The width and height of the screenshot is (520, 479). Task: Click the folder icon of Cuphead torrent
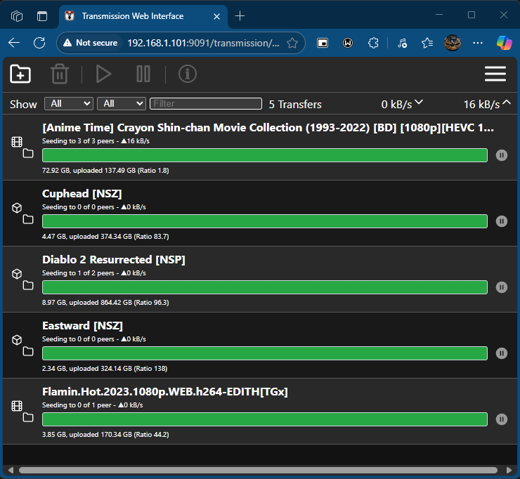tap(28, 219)
